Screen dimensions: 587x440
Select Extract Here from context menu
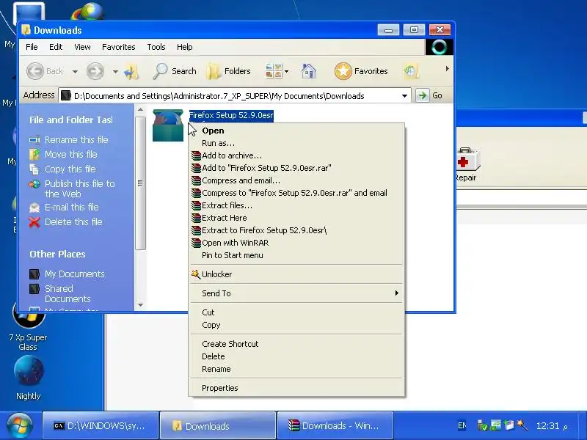coord(296,218)
